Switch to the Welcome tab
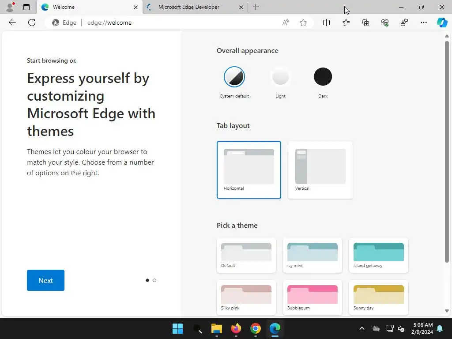Screen dimensions: 452x339 (x=89, y=7)
